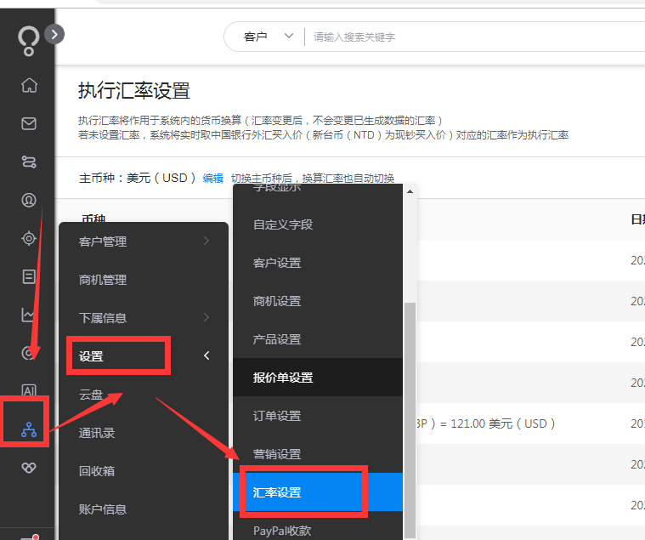This screenshot has height=540, width=645.
Task: Open the customer profile circle icon in sidebar
Action: tap(29, 200)
